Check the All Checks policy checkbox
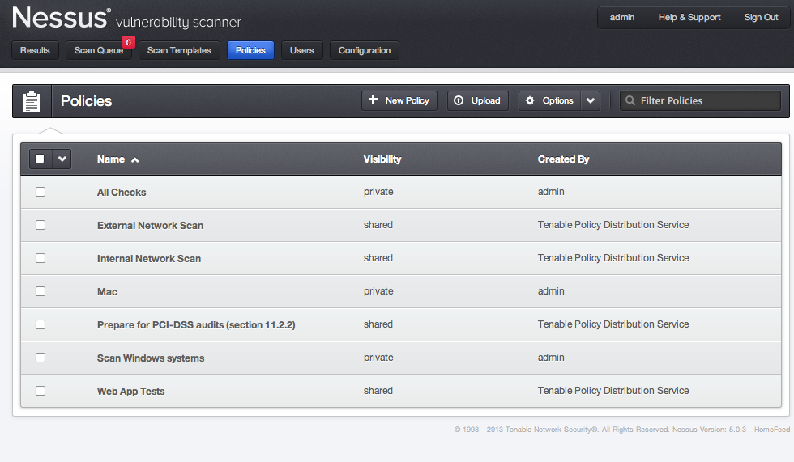 tap(41, 192)
